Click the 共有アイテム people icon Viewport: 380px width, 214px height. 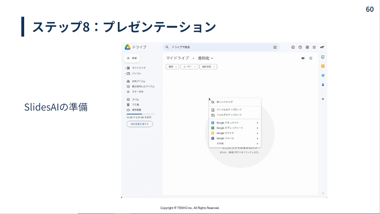128,81
